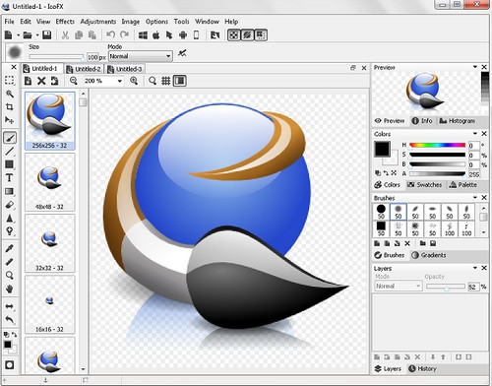Click the new image icon in editor toolbar
The image size is (492, 386).
coord(29,81)
